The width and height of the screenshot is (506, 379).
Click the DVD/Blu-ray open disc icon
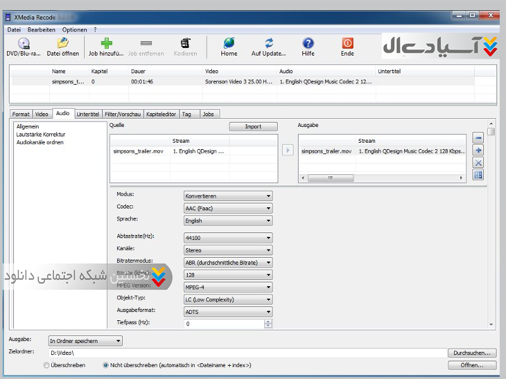point(23,44)
